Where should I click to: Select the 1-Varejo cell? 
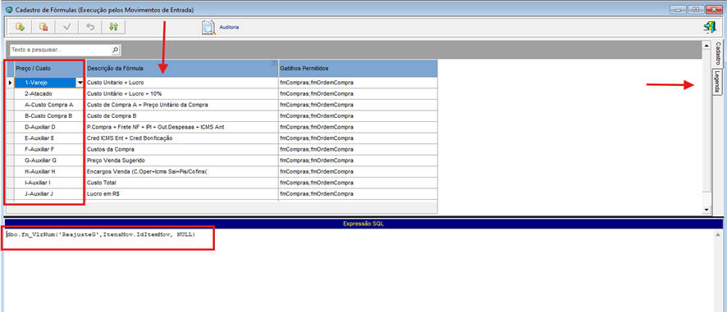[45, 83]
